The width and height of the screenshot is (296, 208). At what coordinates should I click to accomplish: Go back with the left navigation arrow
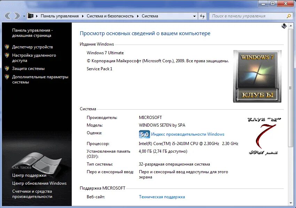coord(8,16)
